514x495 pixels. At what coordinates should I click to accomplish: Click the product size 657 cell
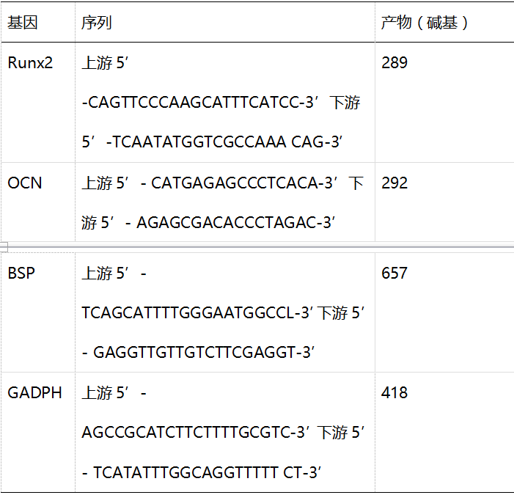[x=394, y=274]
